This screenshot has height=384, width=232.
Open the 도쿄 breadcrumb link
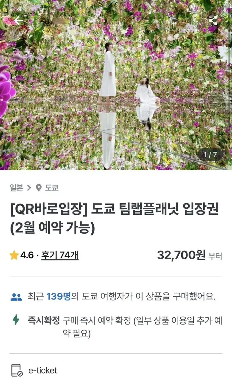pyautogui.click(x=51, y=188)
